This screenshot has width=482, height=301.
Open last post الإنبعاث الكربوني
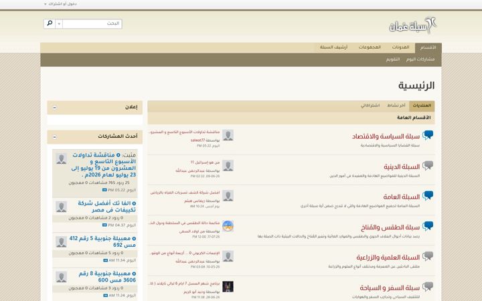point(185,253)
